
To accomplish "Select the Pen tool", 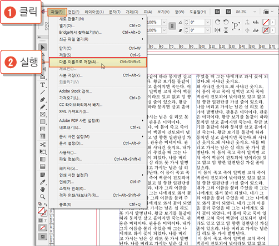I will tap(43, 100).
